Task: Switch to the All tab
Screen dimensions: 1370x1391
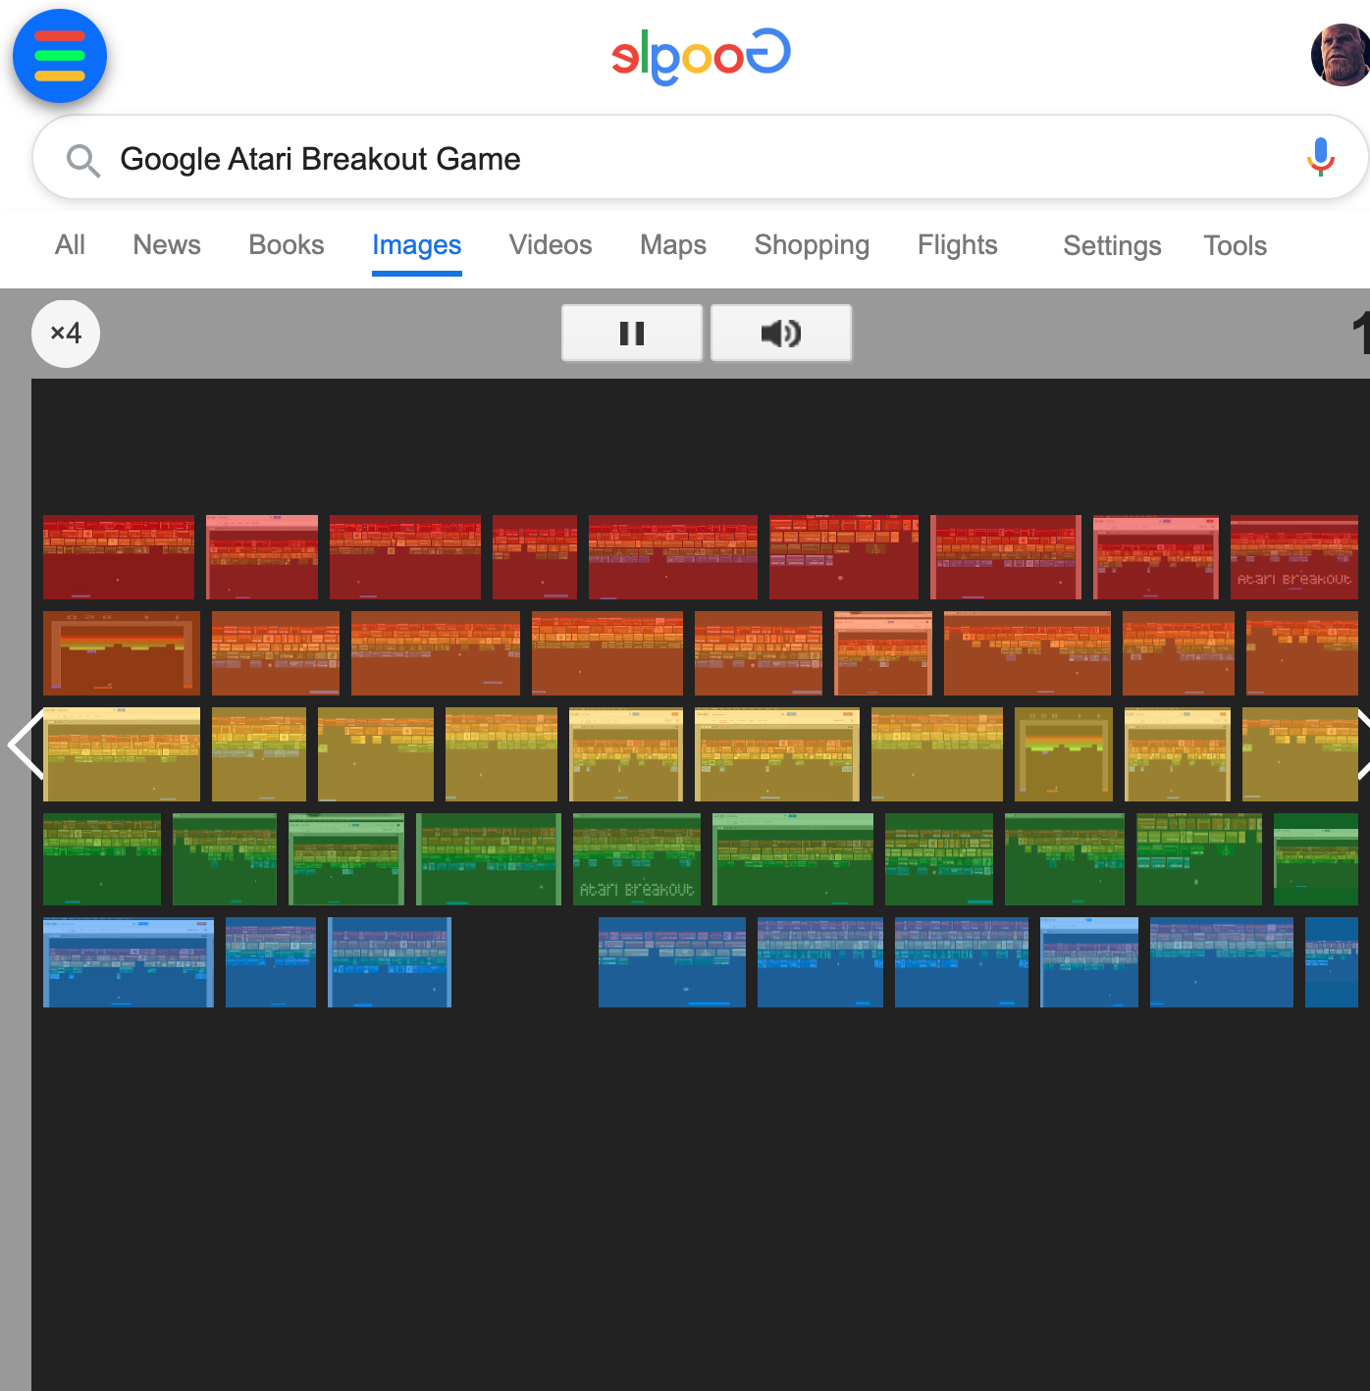Action: [x=70, y=245]
